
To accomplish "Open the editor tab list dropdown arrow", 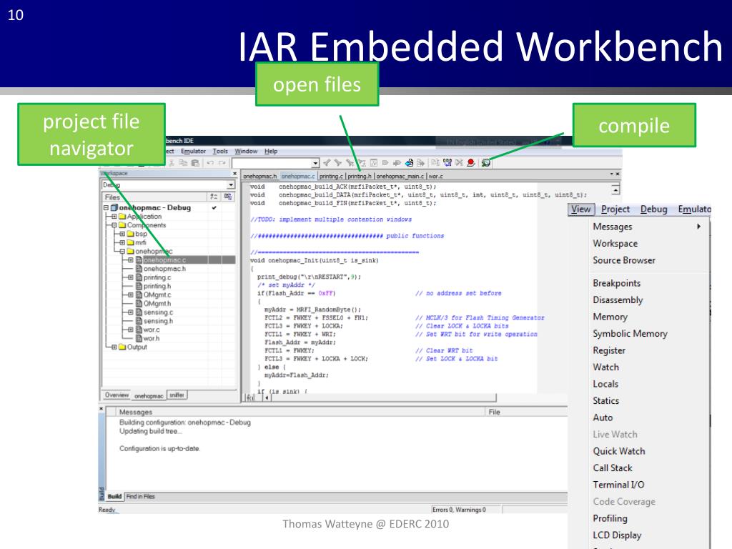I will click(x=612, y=174).
